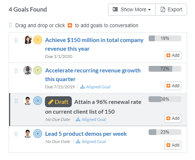The width and height of the screenshot is (195, 160).
Task: Add product demos goal to conversation
Action: 173,145
